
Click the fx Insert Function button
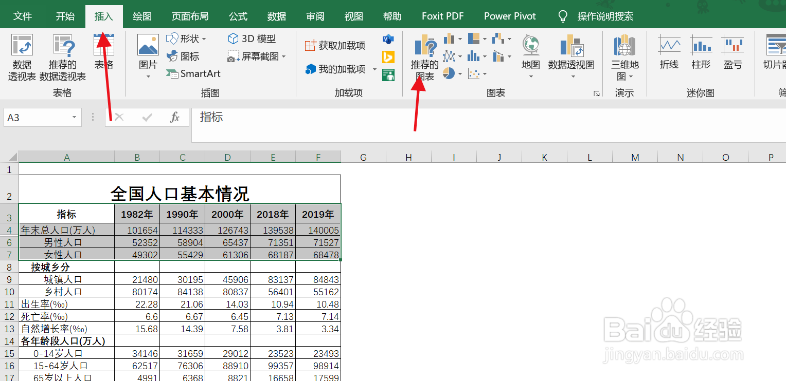coord(175,117)
